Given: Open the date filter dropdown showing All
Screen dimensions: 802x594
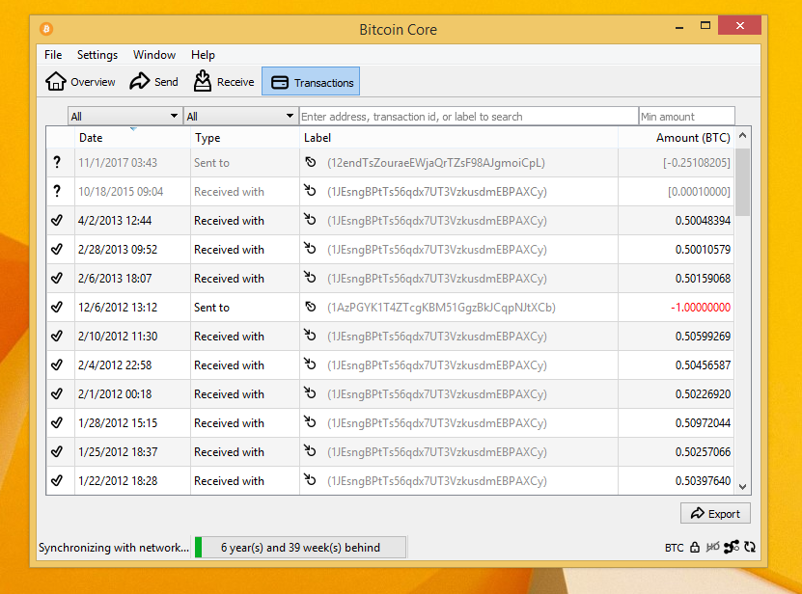Looking at the screenshot, I should [x=124, y=115].
